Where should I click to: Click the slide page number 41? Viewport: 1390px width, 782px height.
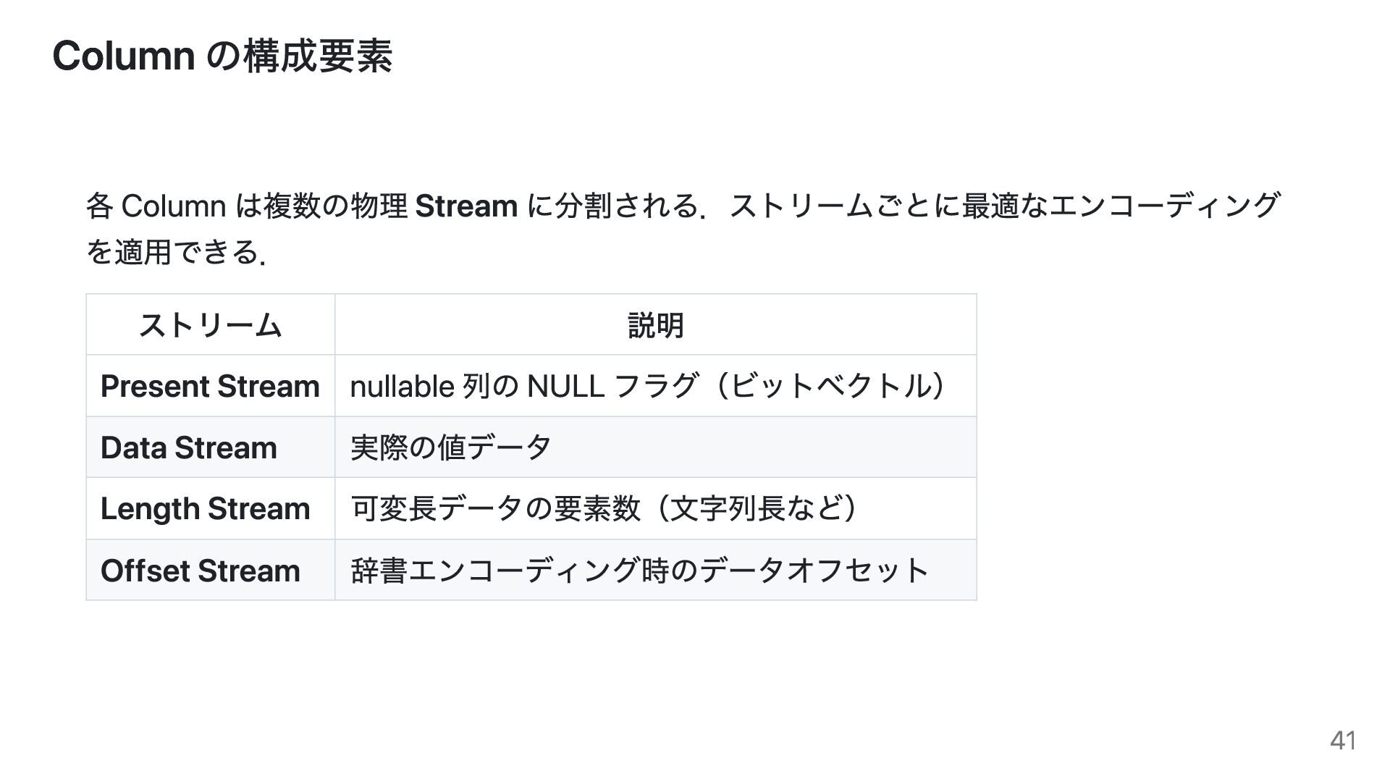1343,741
